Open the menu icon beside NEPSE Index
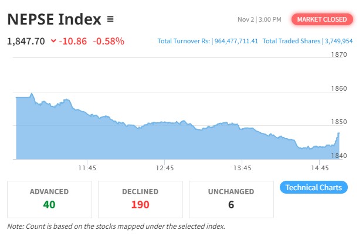This screenshot has height=251, width=359. [111, 20]
